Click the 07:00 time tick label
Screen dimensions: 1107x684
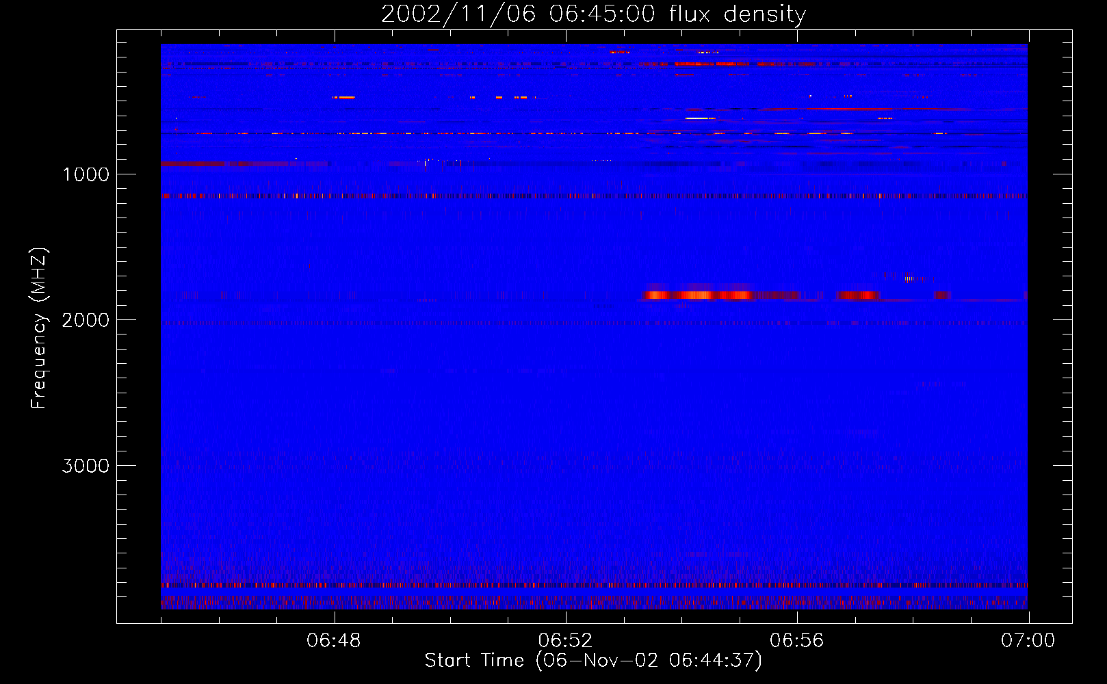tap(1028, 641)
